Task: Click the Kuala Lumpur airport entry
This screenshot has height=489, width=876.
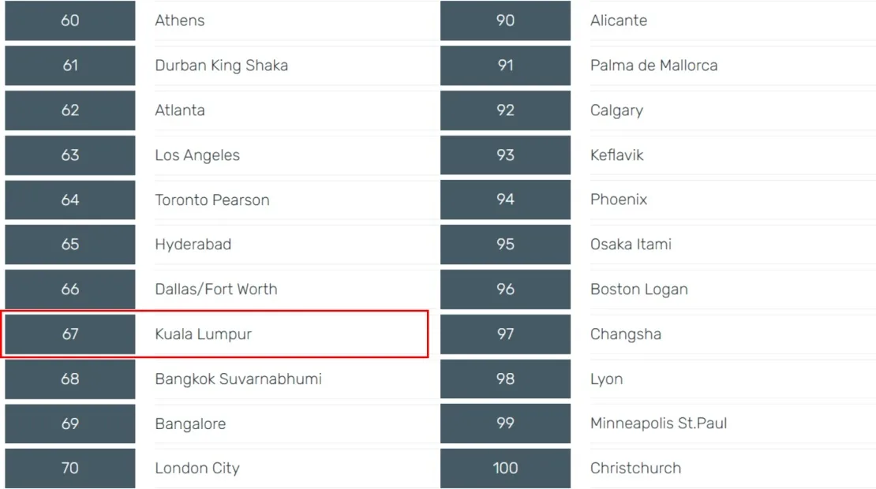Action: (x=204, y=334)
